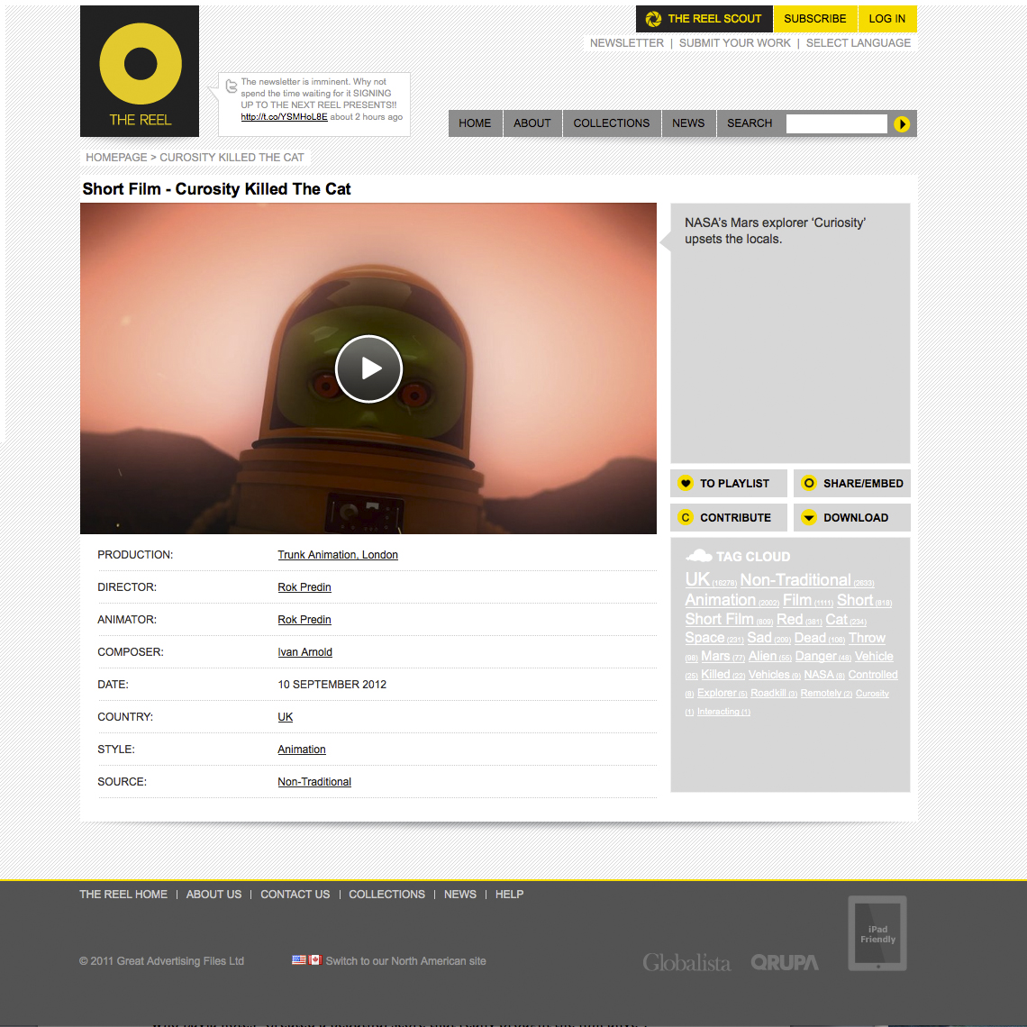Open the Trunk Animation, London link
The height and width of the screenshot is (1027, 1027).
pyautogui.click(x=338, y=555)
